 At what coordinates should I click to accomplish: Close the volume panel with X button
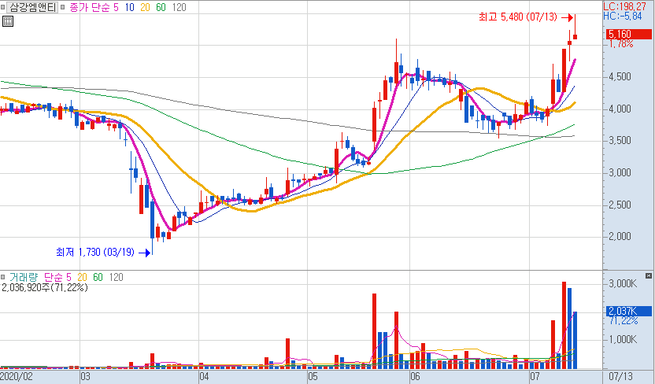click(649, 276)
